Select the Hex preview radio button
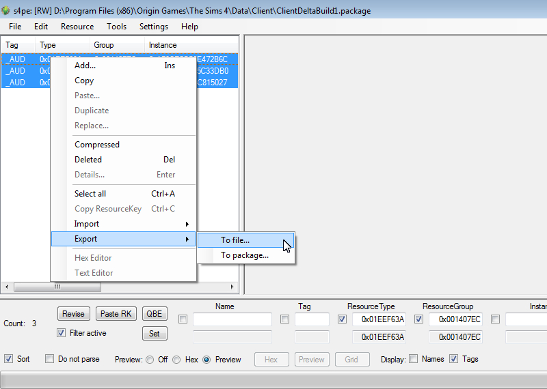Image resolution: width=547 pixels, height=389 pixels. 176,360
